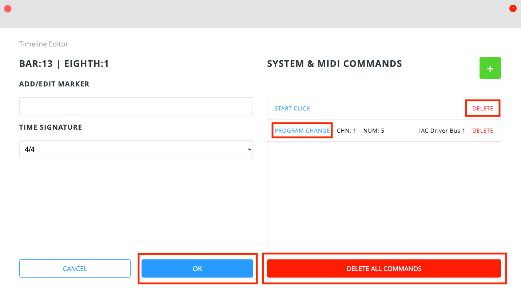Confirm changes with the OK button

point(197,269)
